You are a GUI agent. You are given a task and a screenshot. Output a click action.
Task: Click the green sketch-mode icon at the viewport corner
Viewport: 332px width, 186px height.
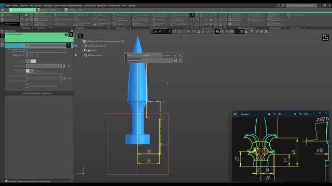(325, 38)
